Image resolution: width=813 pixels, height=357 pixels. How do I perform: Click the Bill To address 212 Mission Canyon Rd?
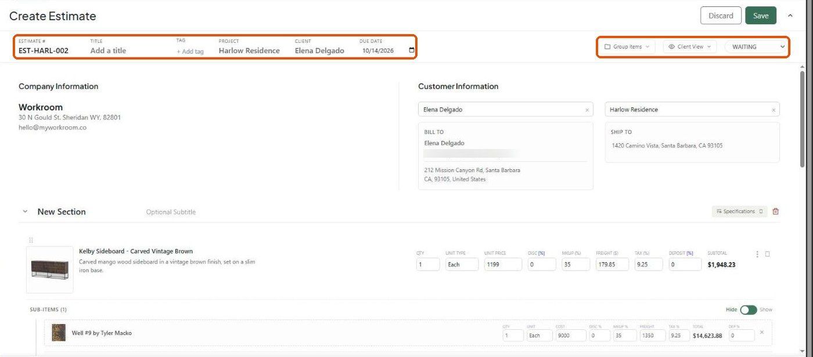click(x=472, y=174)
